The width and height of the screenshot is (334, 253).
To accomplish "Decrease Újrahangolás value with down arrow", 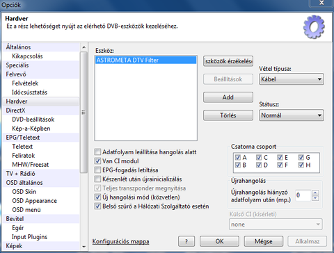I will [315, 198].
